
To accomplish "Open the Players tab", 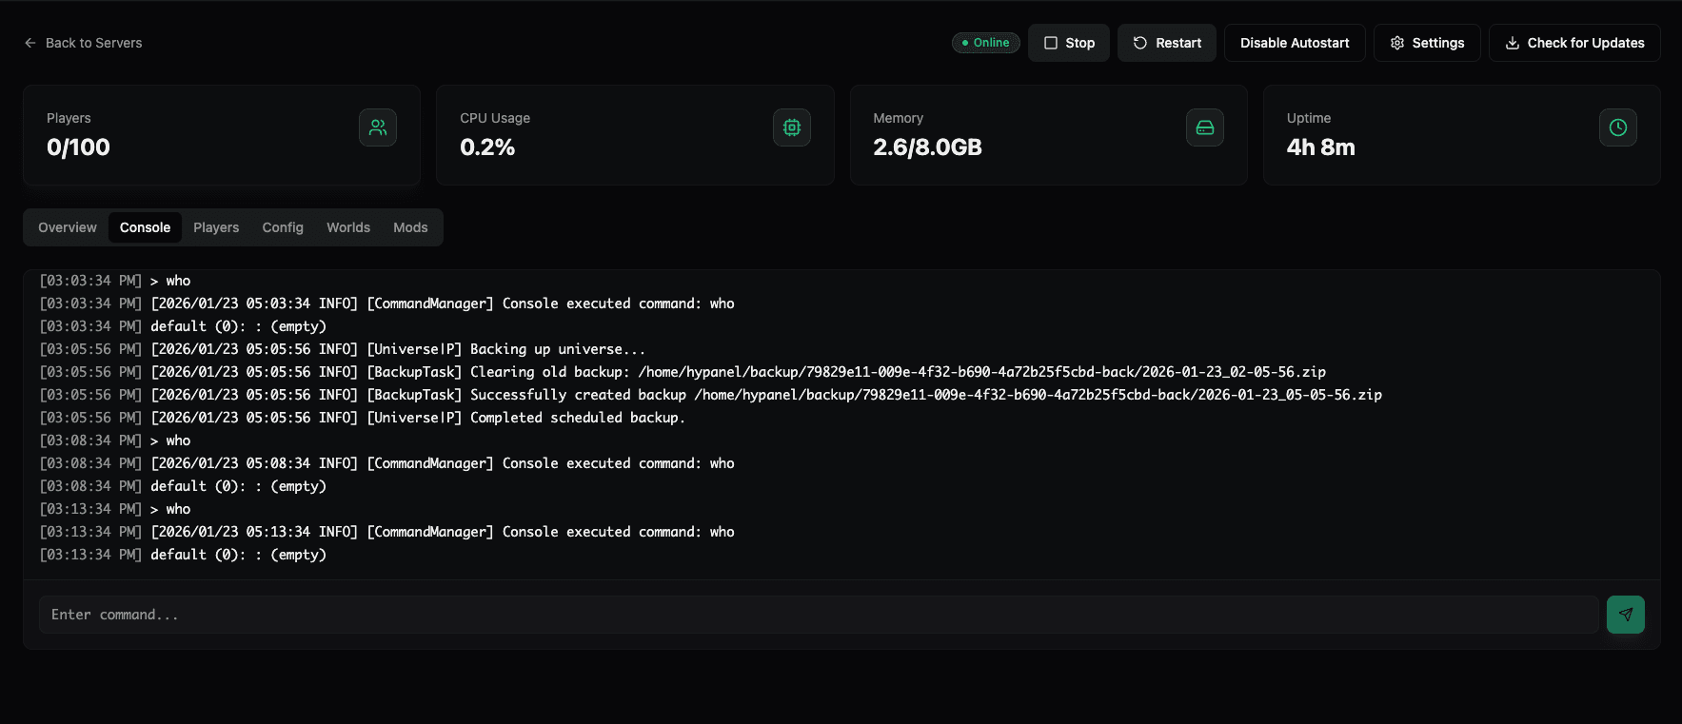I will click(x=216, y=227).
